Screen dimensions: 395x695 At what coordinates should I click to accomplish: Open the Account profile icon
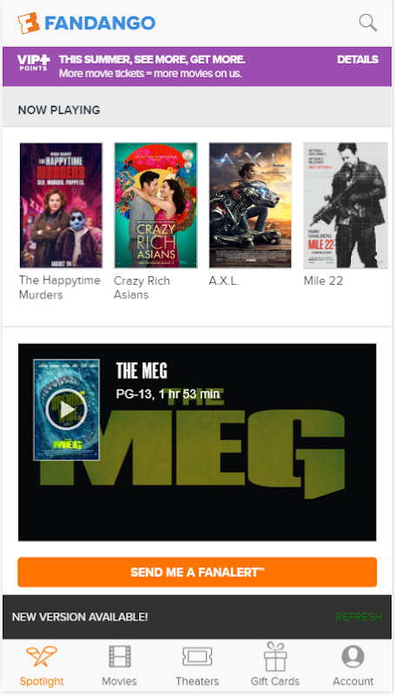(353, 657)
